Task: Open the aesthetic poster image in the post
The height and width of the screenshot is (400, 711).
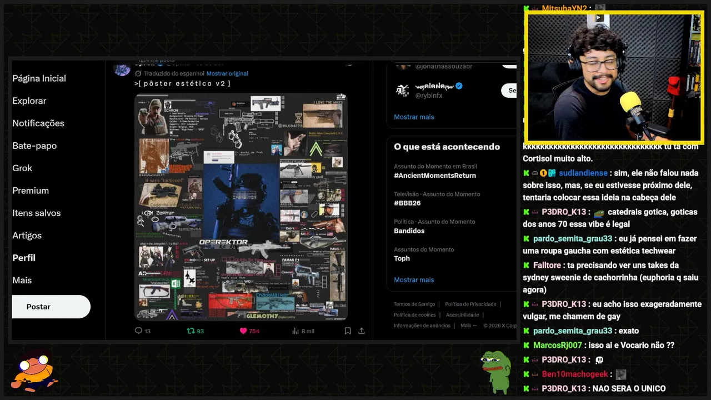Action: coord(241,207)
